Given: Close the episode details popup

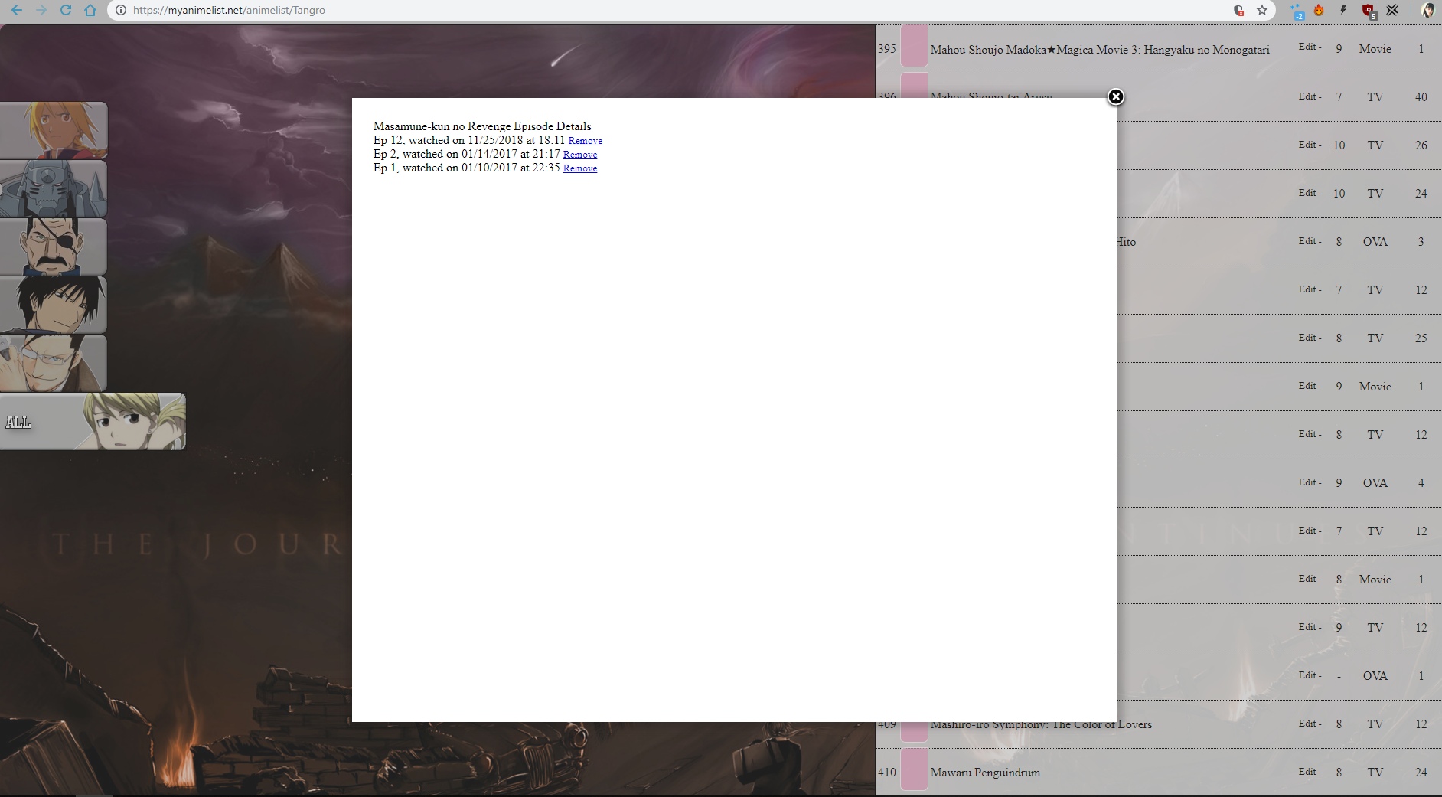Looking at the screenshot, I should tap(1116, 96).
